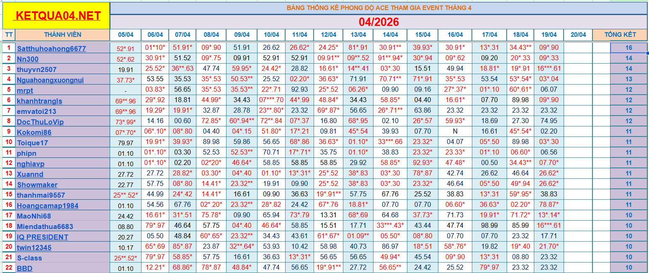
Task: Open member link Satthuhoahong6677
Action: (51, 49)
